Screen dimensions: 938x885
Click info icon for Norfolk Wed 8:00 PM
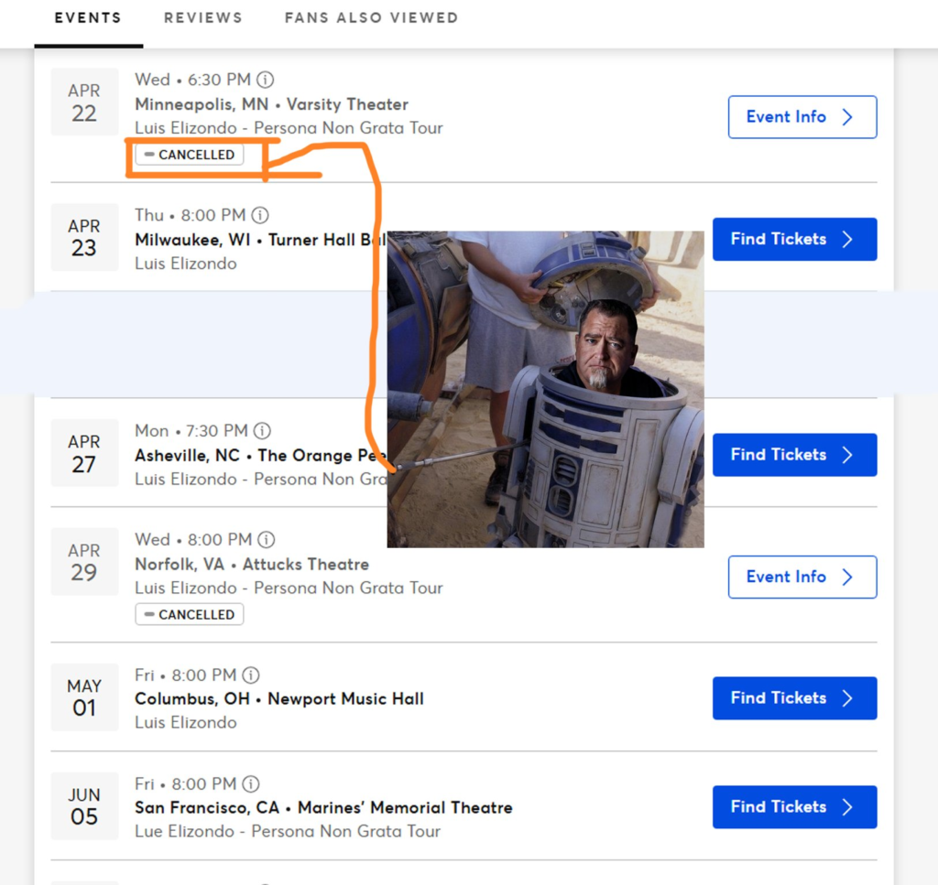click(266, 540)
